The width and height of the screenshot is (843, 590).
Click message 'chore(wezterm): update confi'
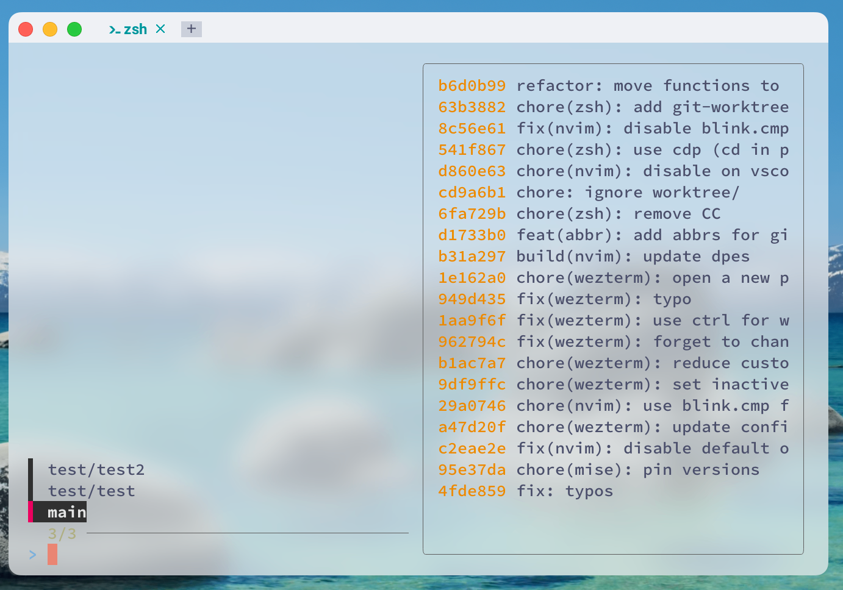pyautogui.click(x=653, y=427)
